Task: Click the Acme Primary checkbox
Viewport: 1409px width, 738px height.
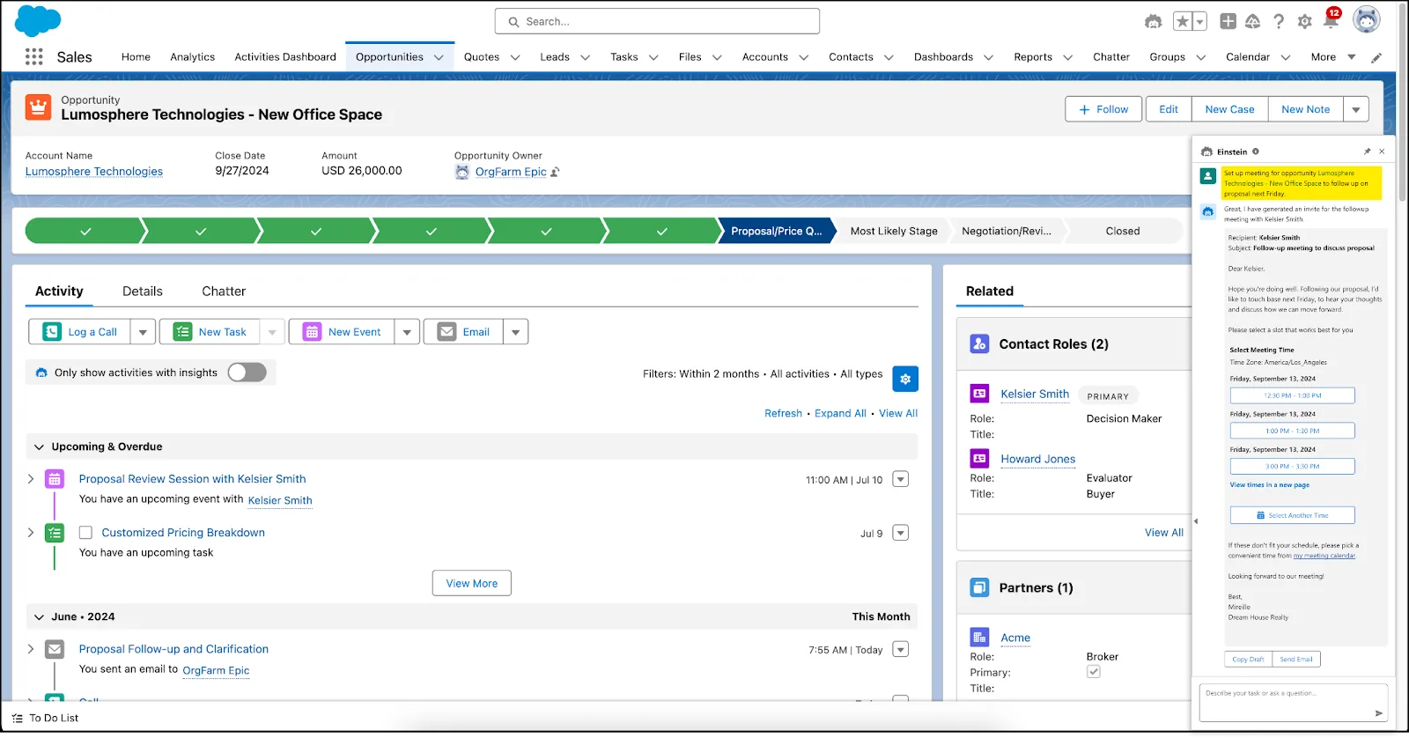Action: click(x=1093, y=672)
